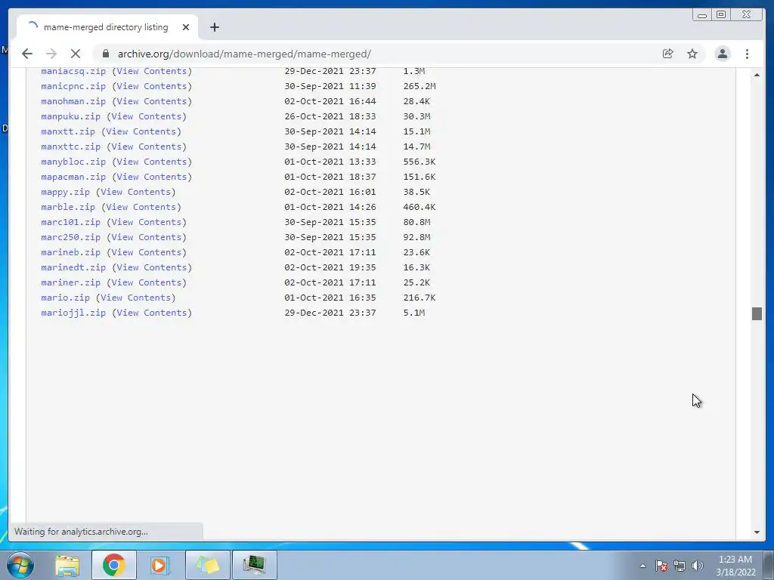774x580 pixels.
Task: Open Chrome profile avatar icon
Action: (x=722, y=54)
